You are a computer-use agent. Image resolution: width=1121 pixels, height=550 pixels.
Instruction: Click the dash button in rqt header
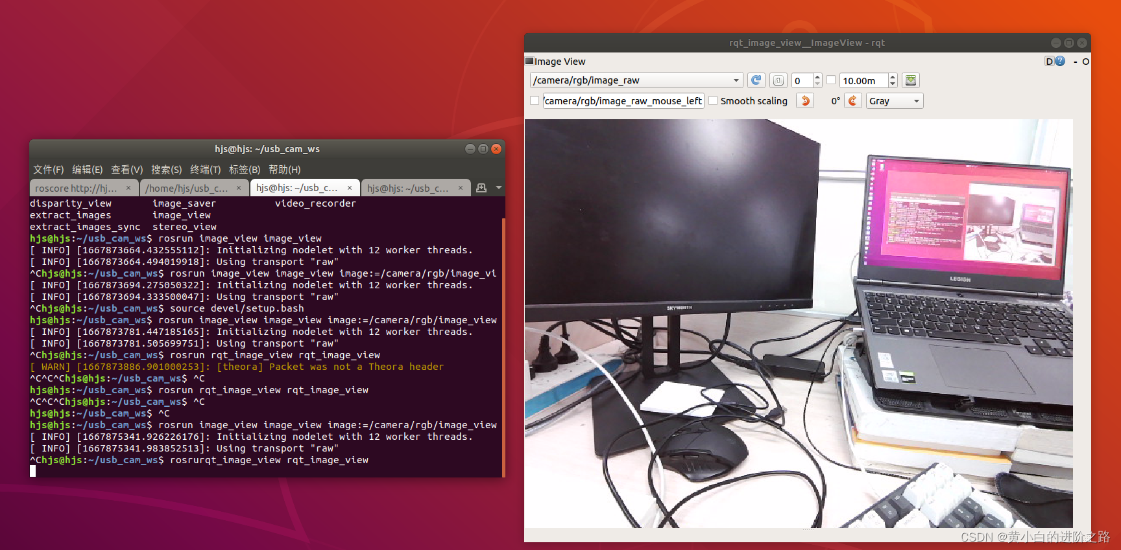point(1075,62)
